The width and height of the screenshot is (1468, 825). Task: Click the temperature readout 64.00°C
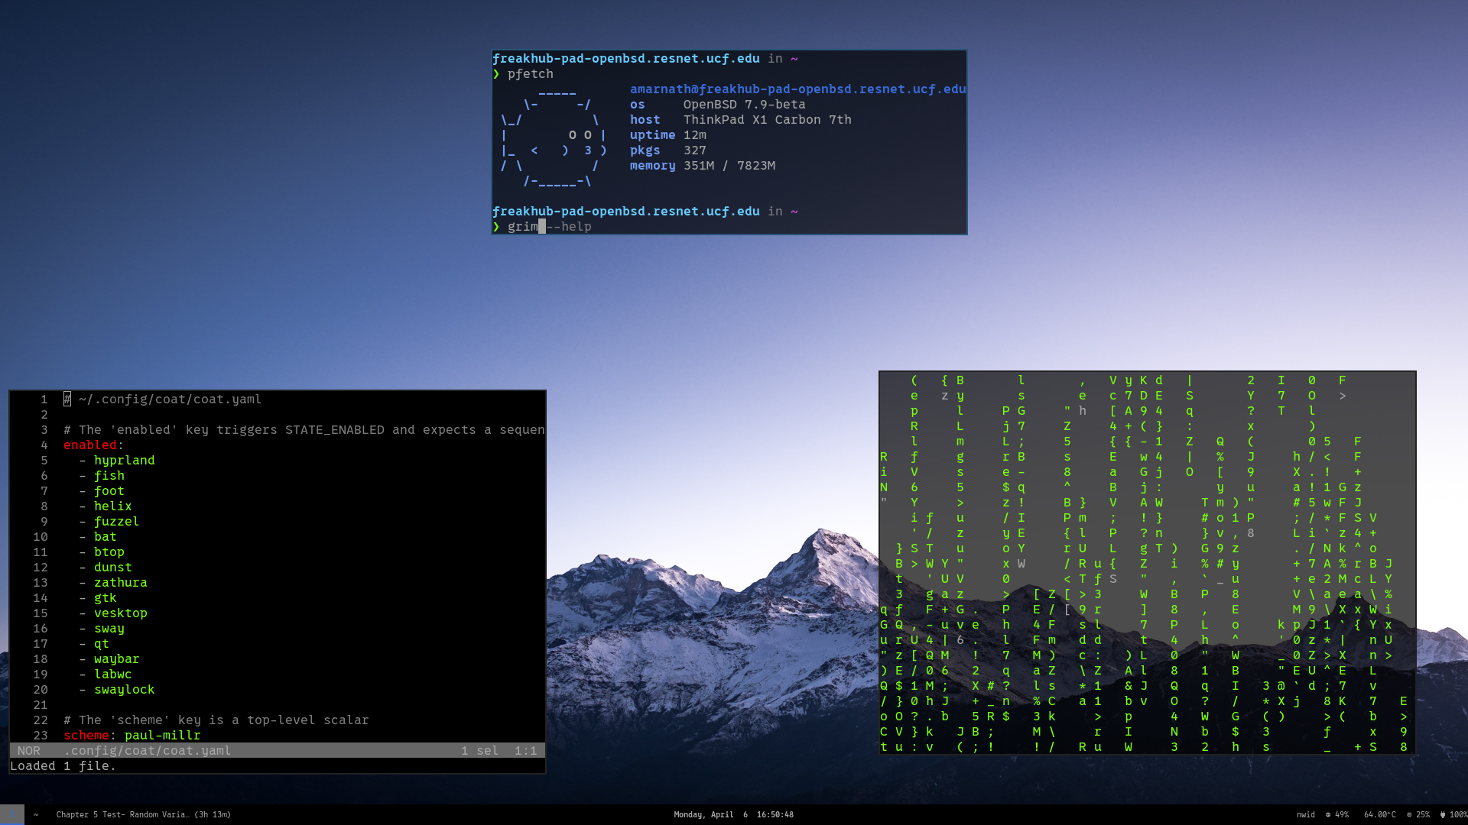tap(1379, 814)
